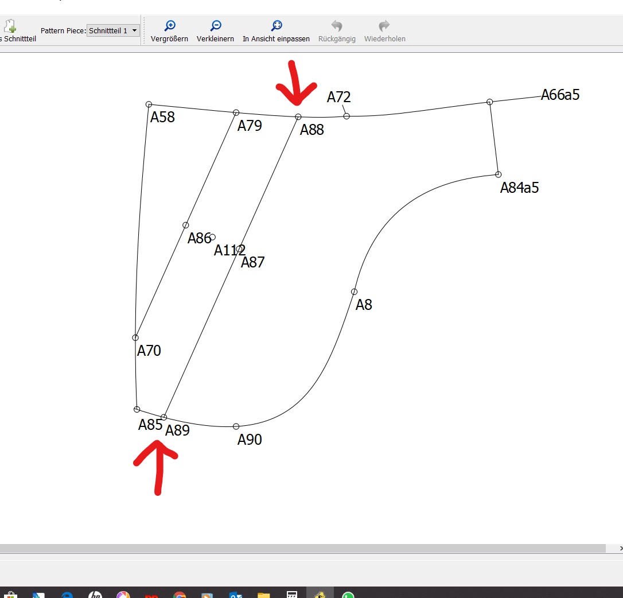Select point A84a5 at the right side
623x598 pixels.
pyautogui.click(x=498, y=174)
